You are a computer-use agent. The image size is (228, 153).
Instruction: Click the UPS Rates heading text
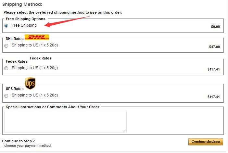click(15, 89)
